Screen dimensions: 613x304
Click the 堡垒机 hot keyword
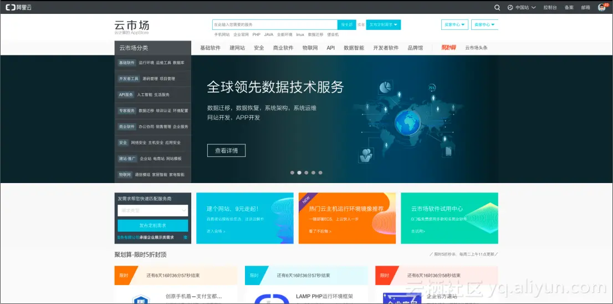(333, 34)
